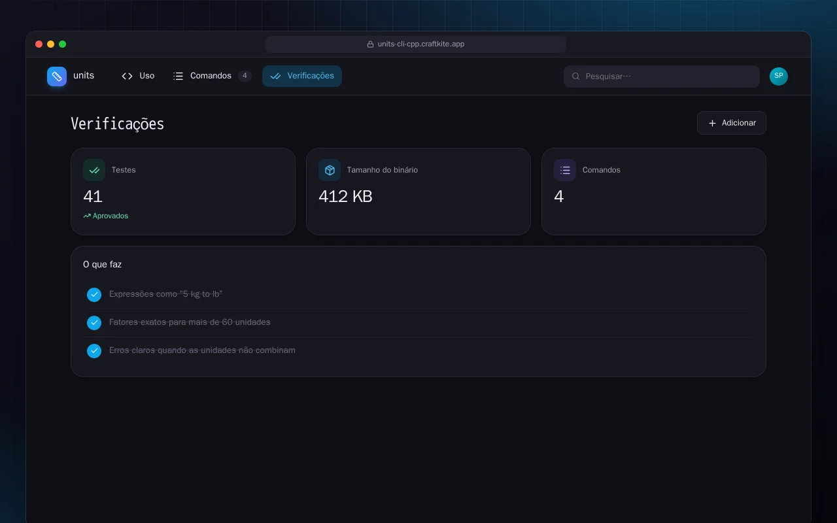837x523 pixels.
Task: Click the Comandos card value 4
Action: pos(559,196)
